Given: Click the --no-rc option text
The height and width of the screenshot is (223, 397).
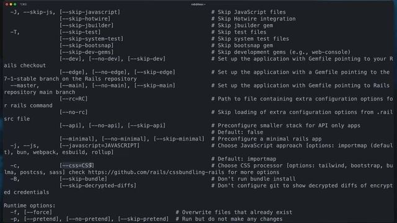Looking at the screenshot, I should [x=73, y=112].
